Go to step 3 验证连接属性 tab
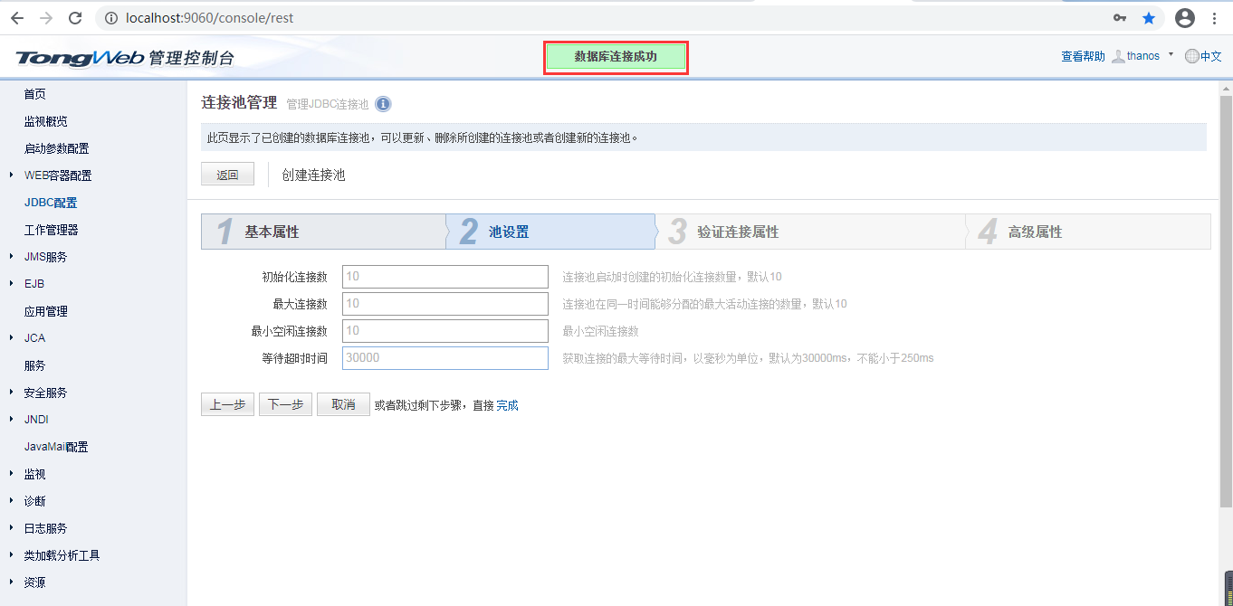 (810, 232)
